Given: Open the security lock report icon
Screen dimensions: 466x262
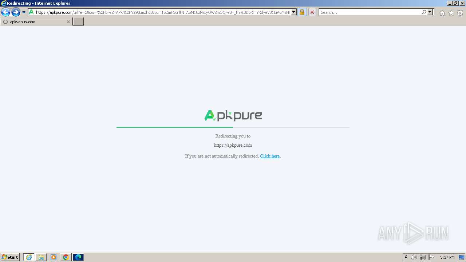Looking at the screenshot, I should [302, 12].
